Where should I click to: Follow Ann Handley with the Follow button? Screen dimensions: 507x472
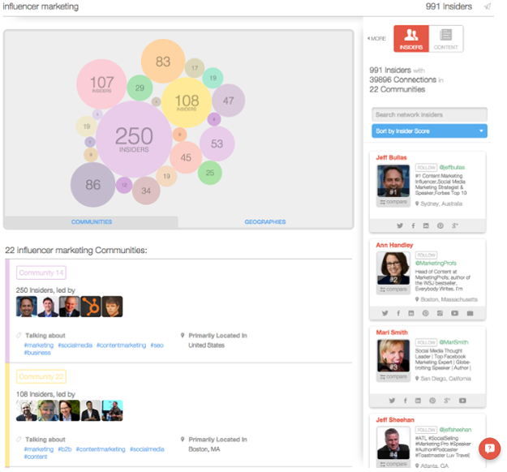click(426, 255)
